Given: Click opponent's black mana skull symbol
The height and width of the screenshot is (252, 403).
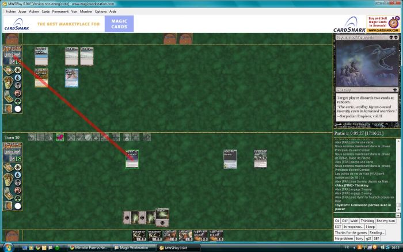Looking at the screenshot, I should [18, 85].
